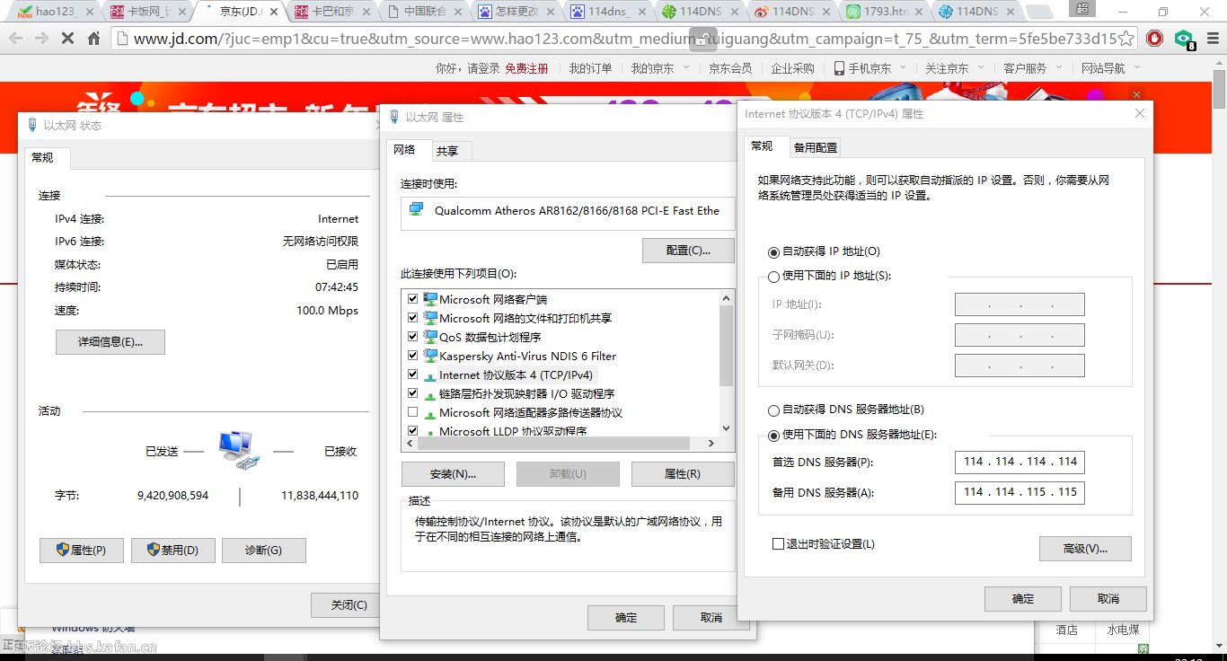
Task: Expand 网站导航 dropdown arrow
Action: 1136,67
